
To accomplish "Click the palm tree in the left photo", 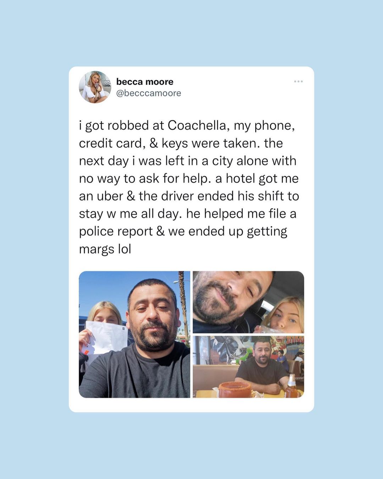I will (x=183, y=305).
